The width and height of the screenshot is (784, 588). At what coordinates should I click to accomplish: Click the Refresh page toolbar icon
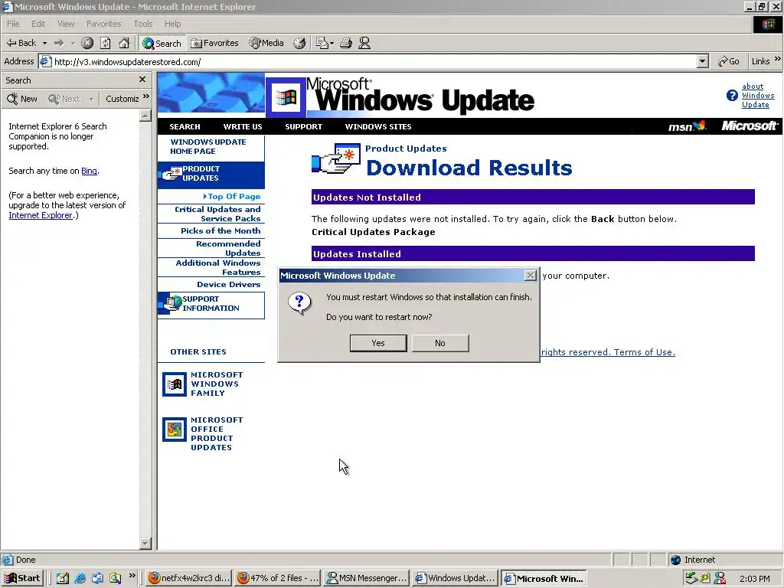pos(106,43)
